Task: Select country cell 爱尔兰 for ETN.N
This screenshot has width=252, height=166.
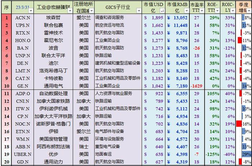Action: pos(84,131)
